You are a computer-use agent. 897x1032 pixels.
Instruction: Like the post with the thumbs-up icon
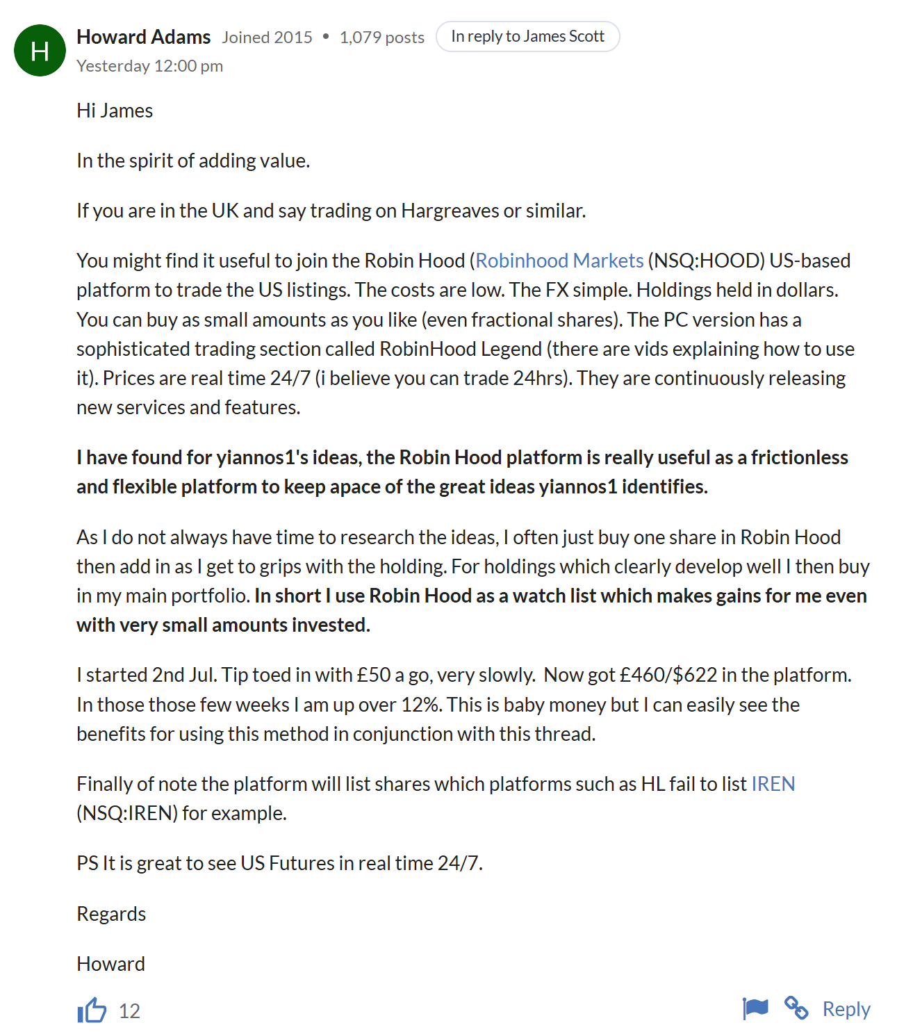tap(92, 1010)
